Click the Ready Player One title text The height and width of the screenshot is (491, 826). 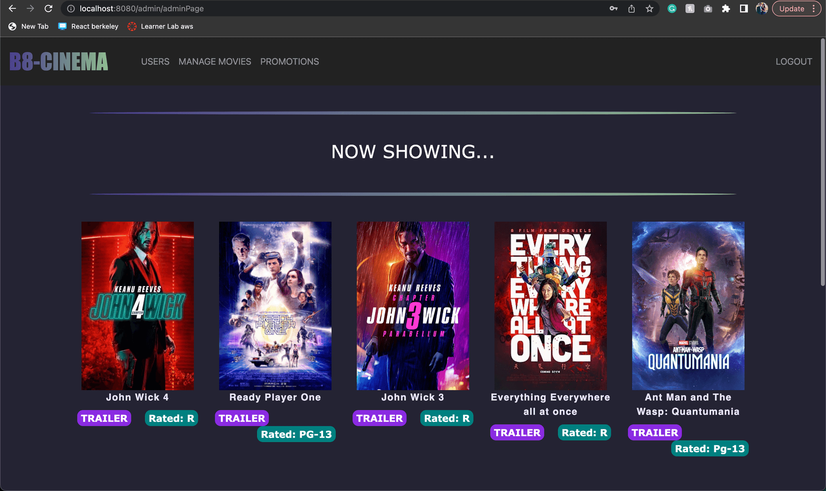tap(275, 397)
